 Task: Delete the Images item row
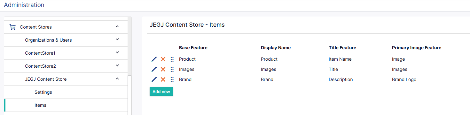point(163,69)
